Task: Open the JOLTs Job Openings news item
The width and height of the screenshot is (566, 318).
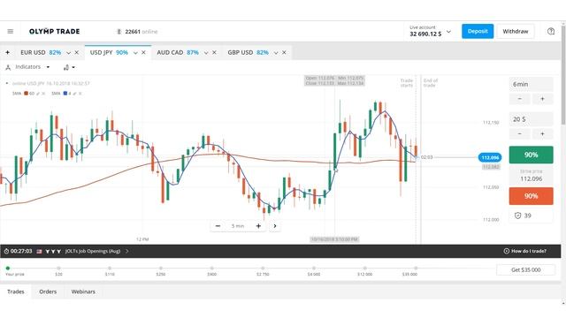Action: coord(93,251)
